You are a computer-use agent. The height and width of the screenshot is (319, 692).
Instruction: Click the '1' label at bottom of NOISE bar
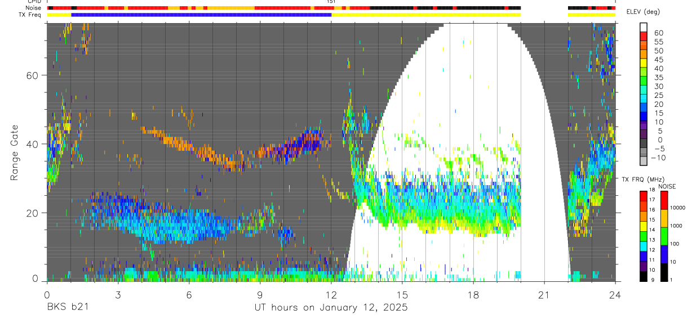[672, 280]
